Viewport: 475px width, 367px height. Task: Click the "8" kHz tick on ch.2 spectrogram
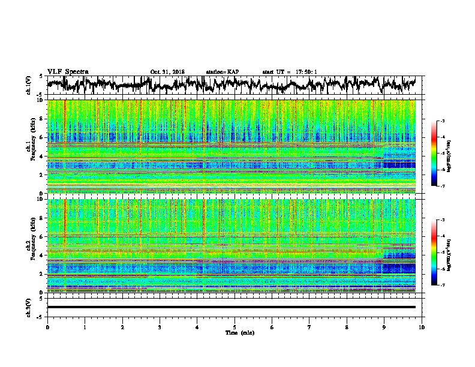(43, 218)
